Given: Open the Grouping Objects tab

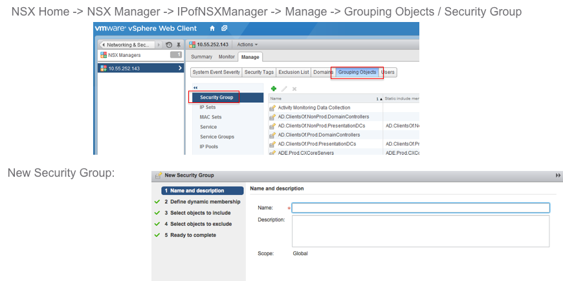Looking at the screenshot, I should coord(357,73).
